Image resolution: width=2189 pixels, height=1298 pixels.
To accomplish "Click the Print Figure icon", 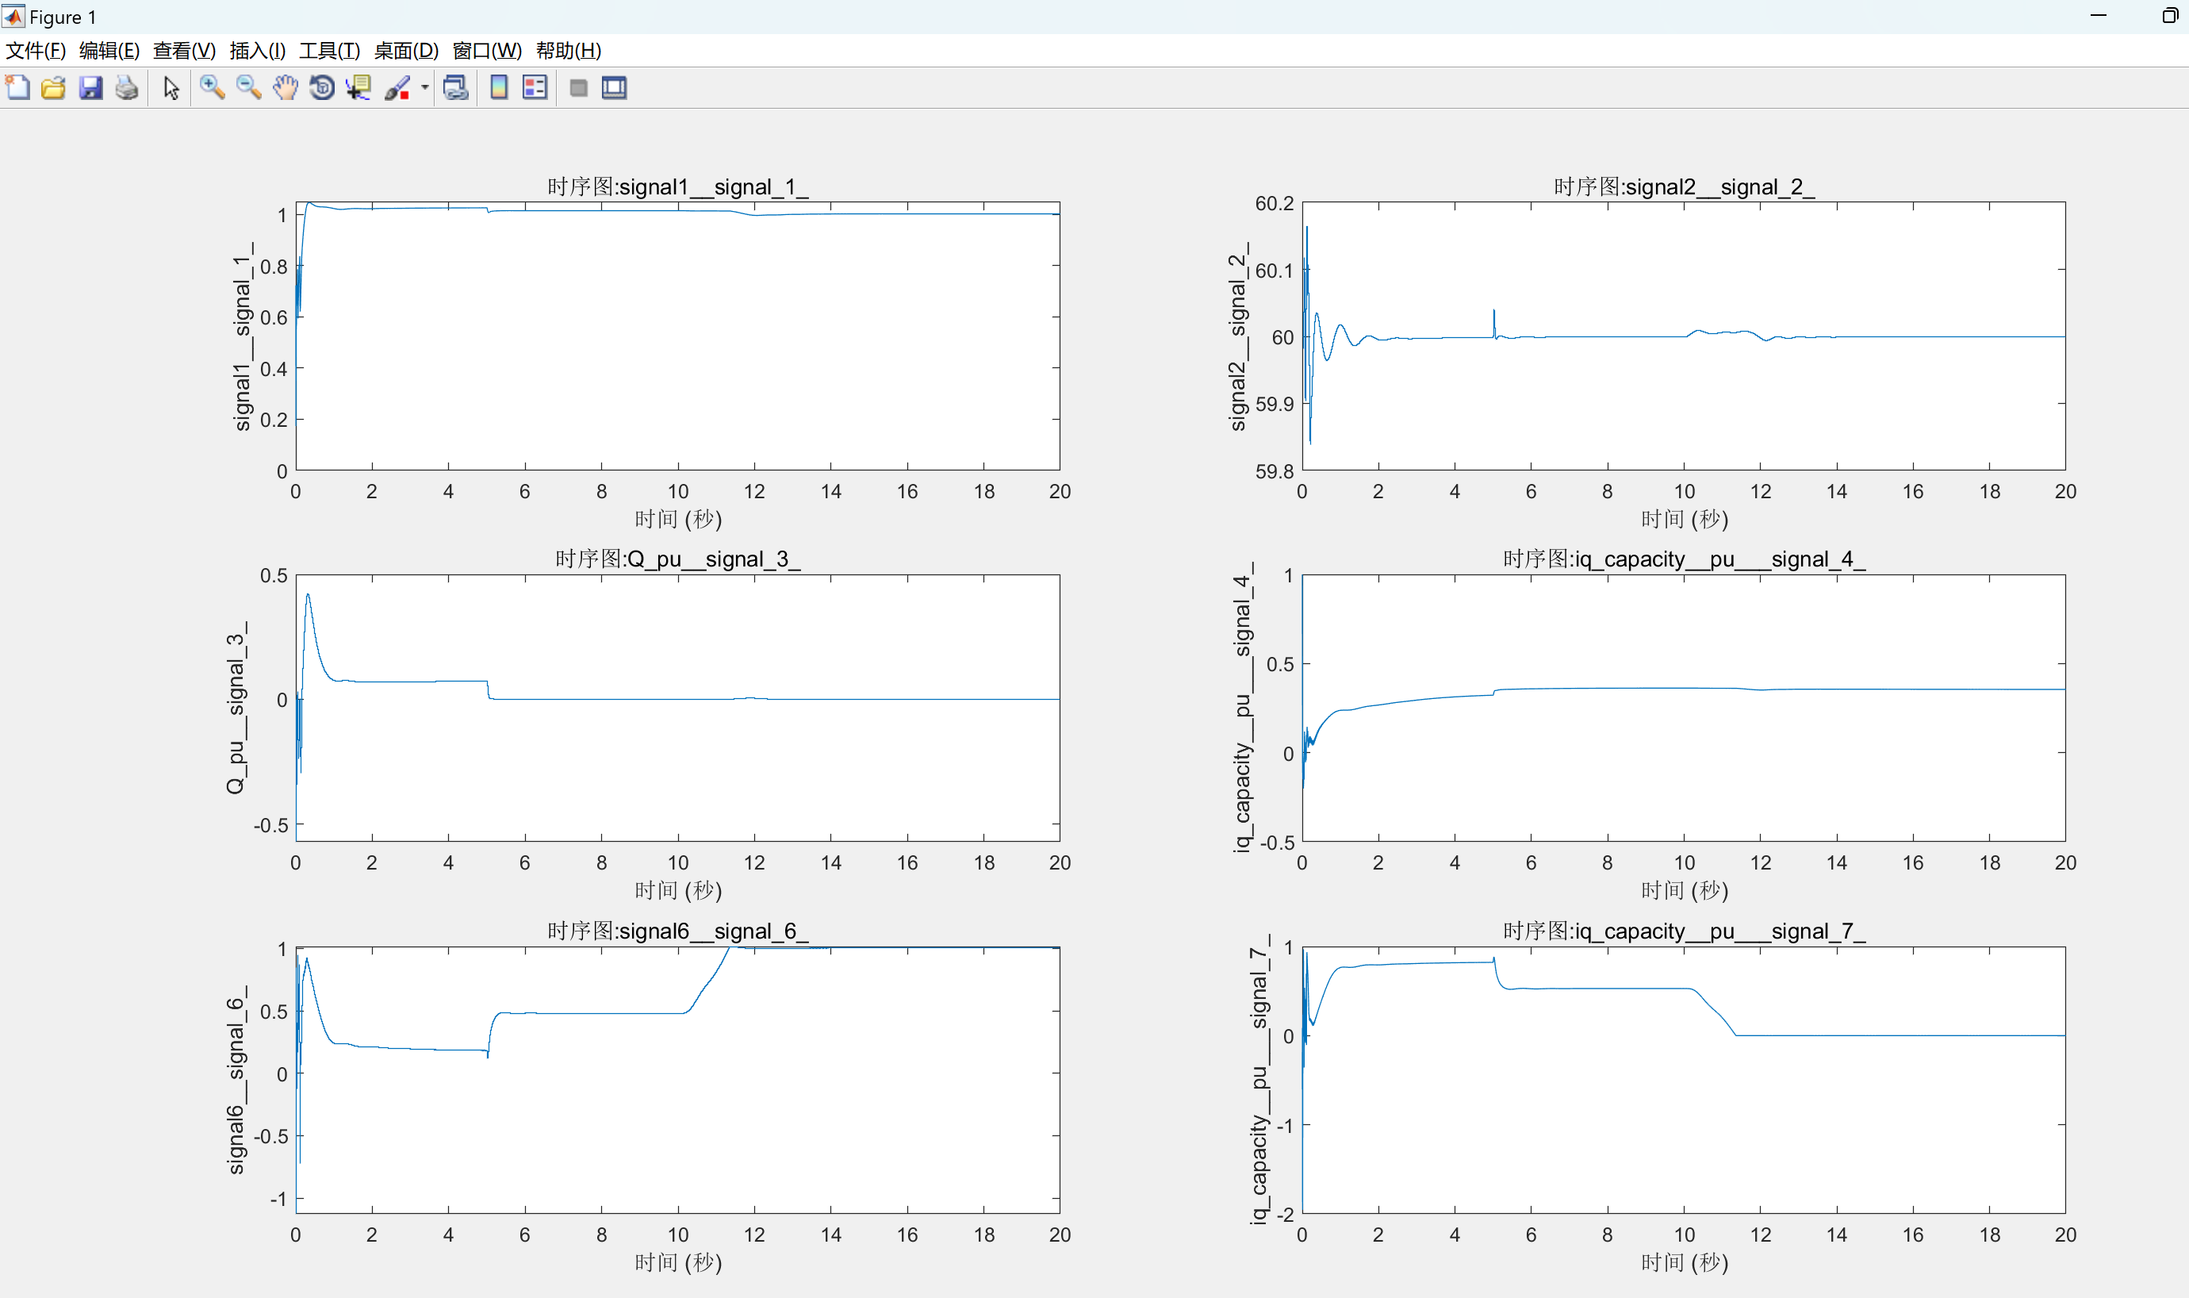I will pyautogui.click(x=127, y=87).
